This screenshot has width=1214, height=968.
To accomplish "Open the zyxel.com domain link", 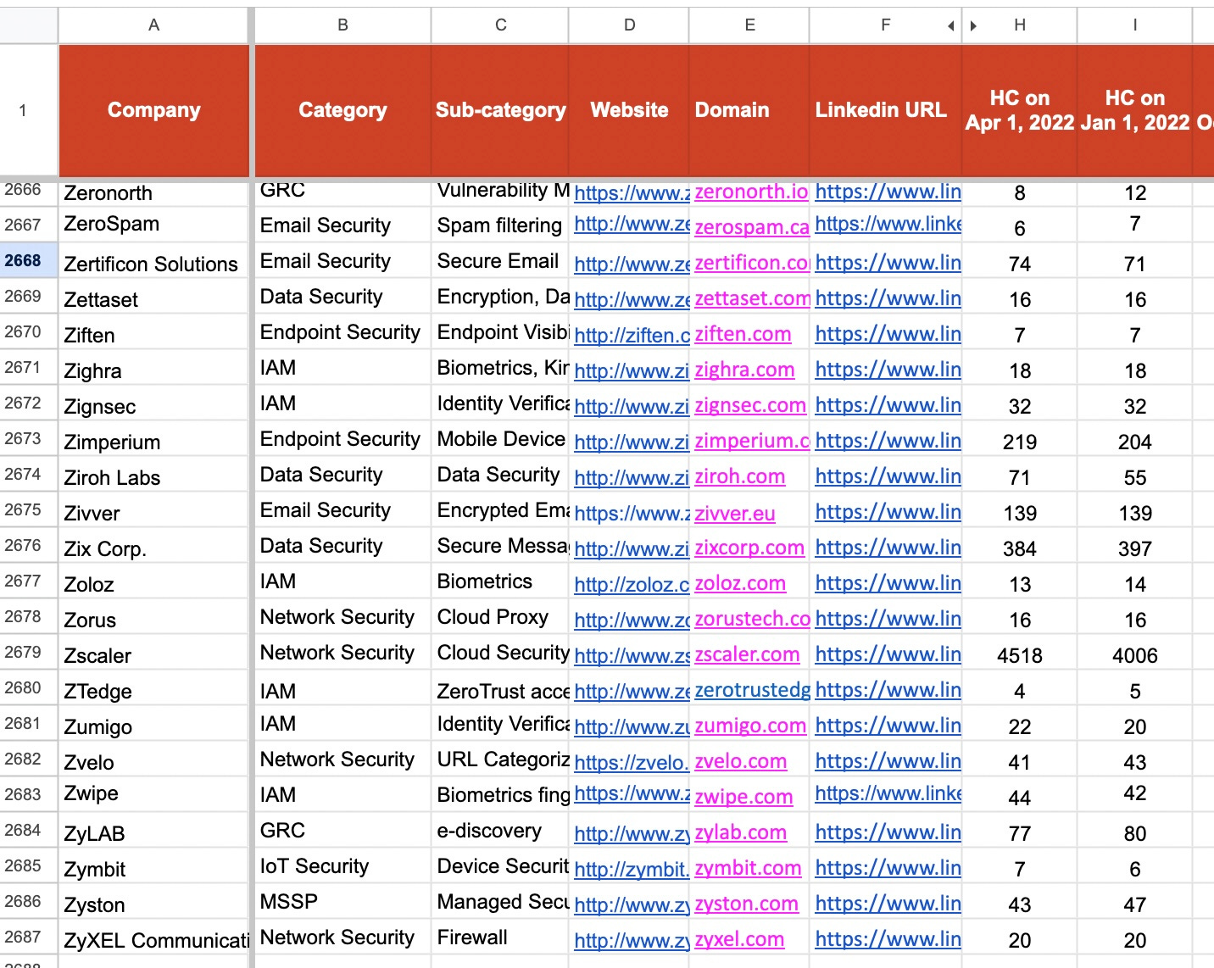I will 739,939.
